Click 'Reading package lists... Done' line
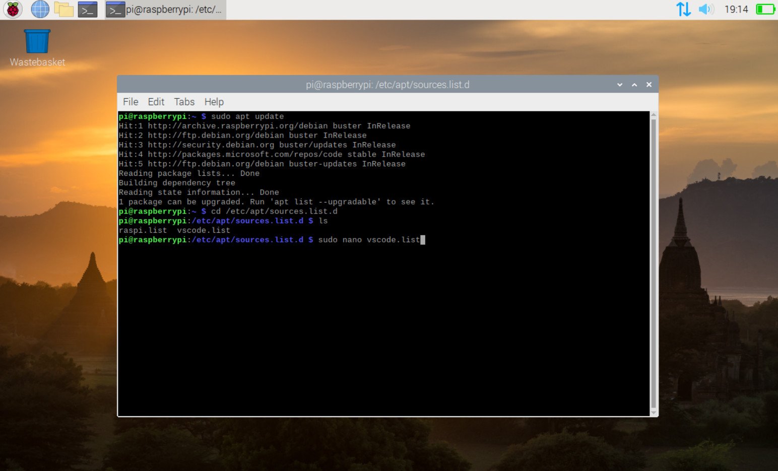Screen dimensions: 778x471 [189, 173]
